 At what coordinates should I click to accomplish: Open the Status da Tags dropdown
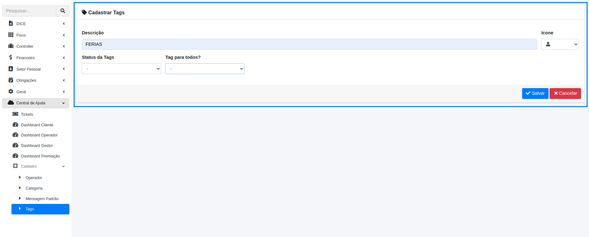click(121, 69)
